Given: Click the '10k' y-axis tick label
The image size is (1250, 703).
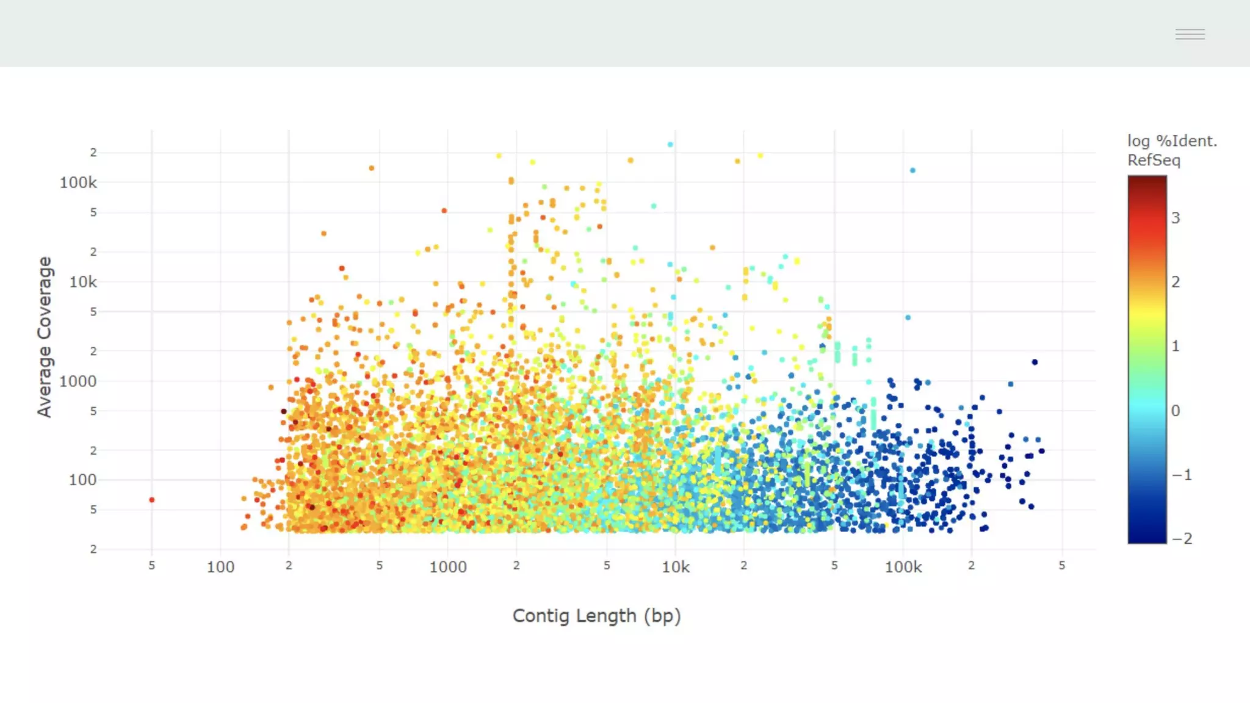Looking at the screenshot, I should coord(83,282).
